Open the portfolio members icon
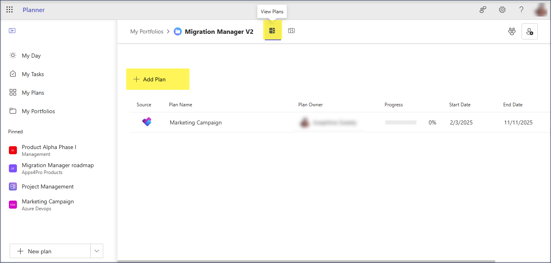551x263 pixels. [511, 31]
